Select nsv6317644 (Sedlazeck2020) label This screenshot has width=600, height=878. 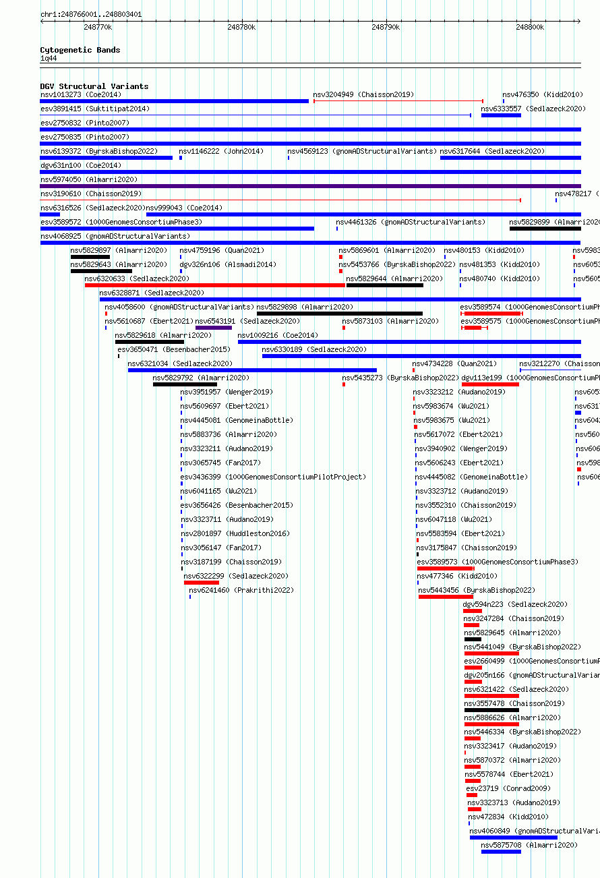(493, 151)
